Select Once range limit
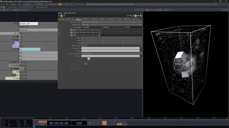This screenshot has height=128, width=229. coord(125,124)
